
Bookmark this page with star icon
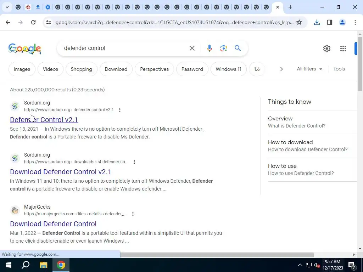tap(299, 22)
